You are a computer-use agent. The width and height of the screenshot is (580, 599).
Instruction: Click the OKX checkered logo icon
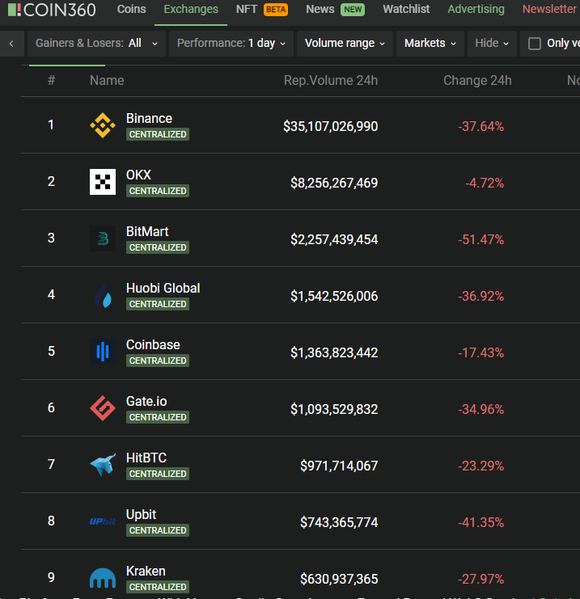pyautogui.click(x=103, y=182)
